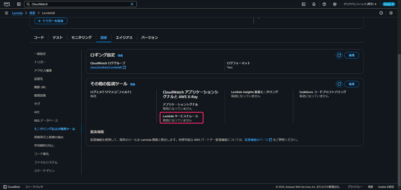This screenshot has width=401, height=190.
Task: Click the ログフォーマット Text value
Action: click(x=230, y=68)
